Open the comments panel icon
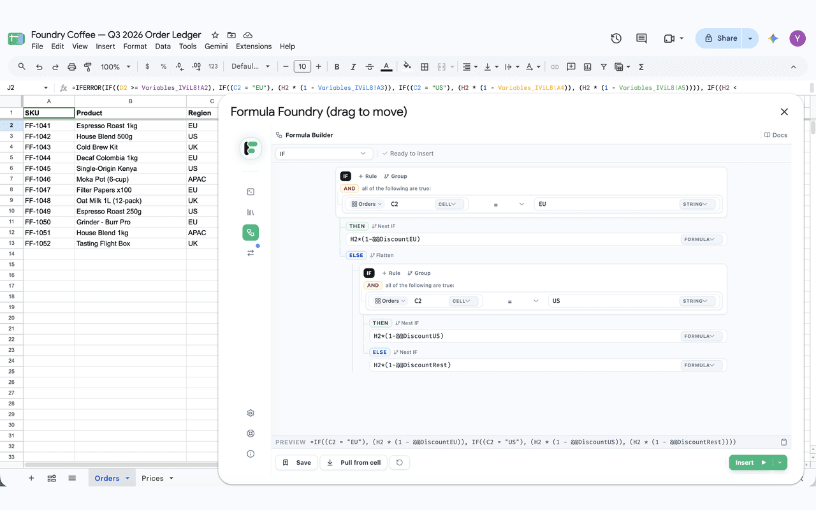 click(x=641, y=38)
